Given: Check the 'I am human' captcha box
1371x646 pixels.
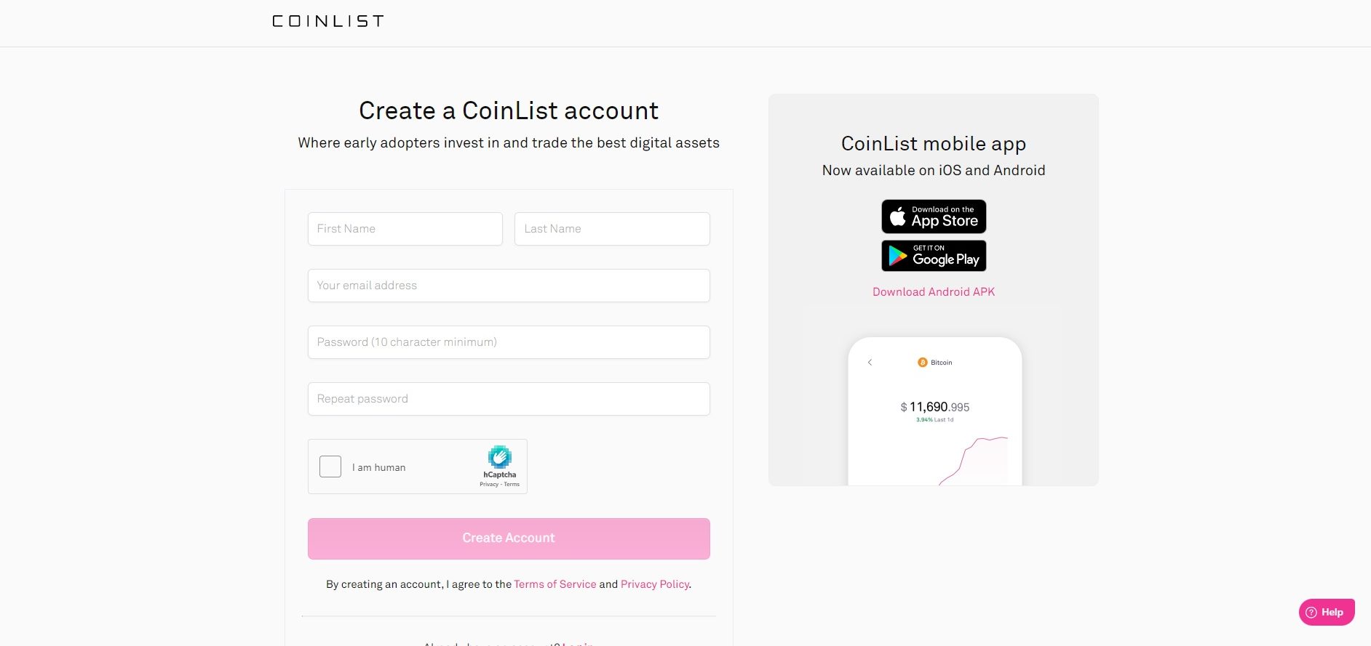Looking at the screenshot, I should point(330,466).
